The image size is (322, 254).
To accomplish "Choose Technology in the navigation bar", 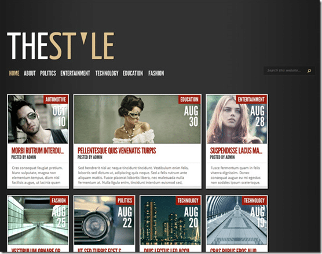I will [x=107, y=73].
